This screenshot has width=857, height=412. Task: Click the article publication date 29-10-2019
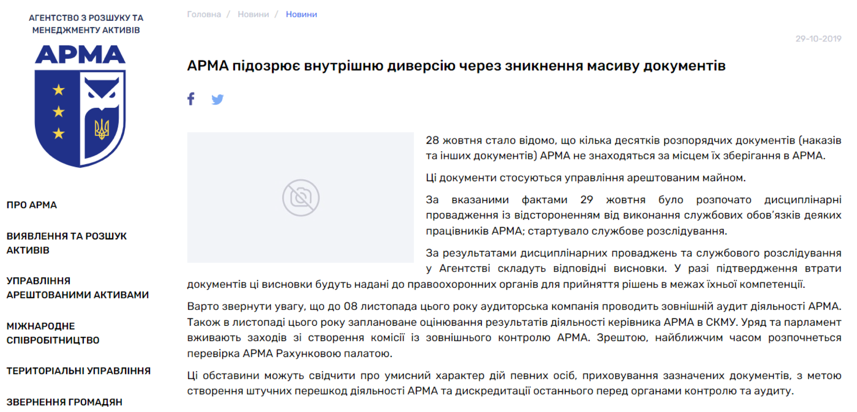pos(818,38)
